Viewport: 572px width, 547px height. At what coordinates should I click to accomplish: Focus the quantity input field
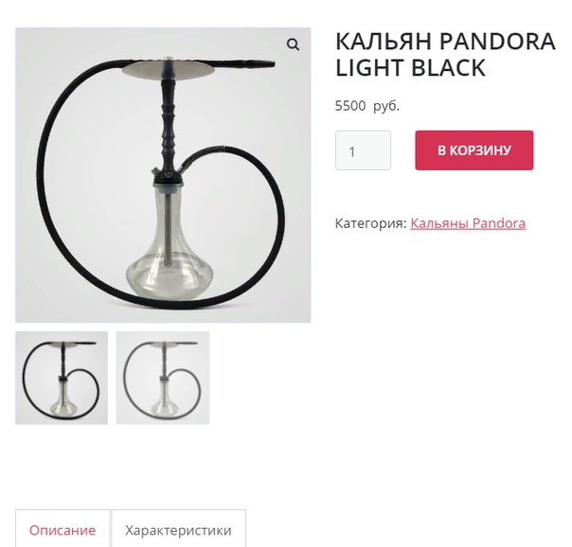[363, 150]
